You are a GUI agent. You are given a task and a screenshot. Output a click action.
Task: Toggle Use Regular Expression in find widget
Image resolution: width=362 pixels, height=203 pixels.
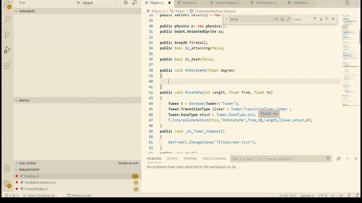coord(288,19)
